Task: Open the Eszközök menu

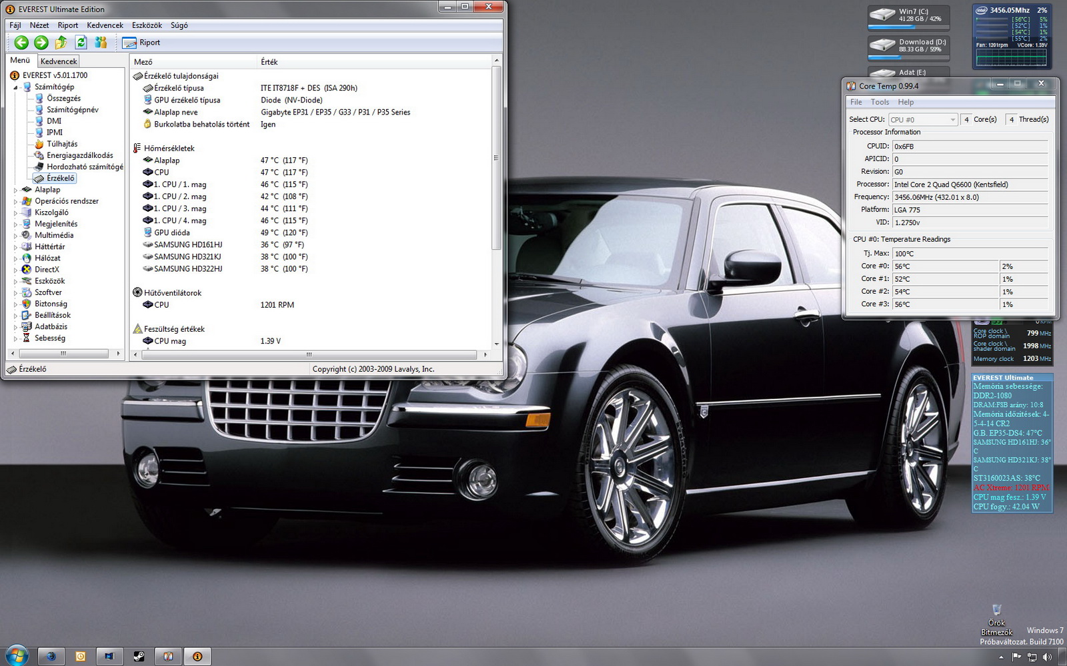Action: [147, 25]
